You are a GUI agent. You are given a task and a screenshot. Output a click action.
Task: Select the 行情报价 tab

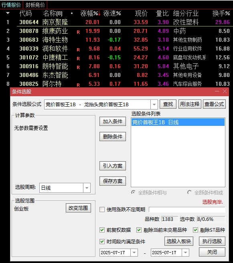pos(11,5)
